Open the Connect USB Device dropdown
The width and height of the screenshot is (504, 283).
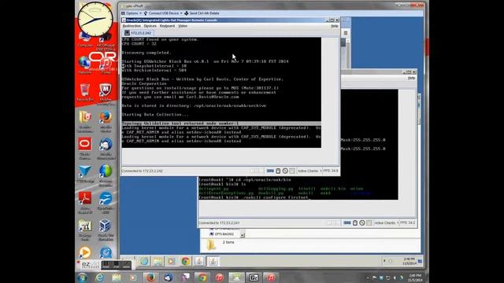pyautogui.click(x=163, y=13)
